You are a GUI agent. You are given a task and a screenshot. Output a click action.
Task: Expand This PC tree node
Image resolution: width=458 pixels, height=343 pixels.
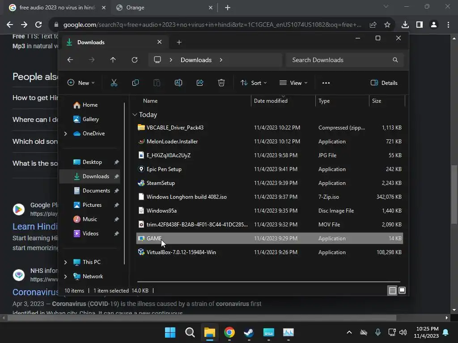[x=65, y=262]
